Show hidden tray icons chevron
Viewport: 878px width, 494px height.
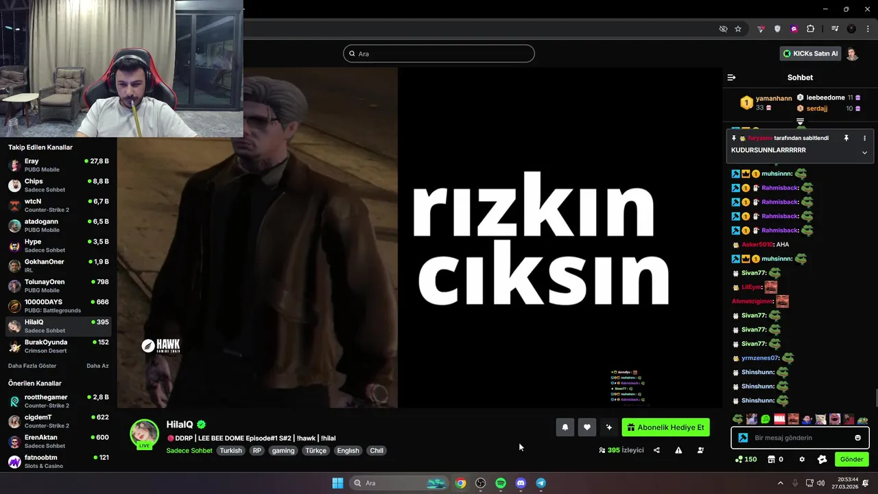(780, 483)
